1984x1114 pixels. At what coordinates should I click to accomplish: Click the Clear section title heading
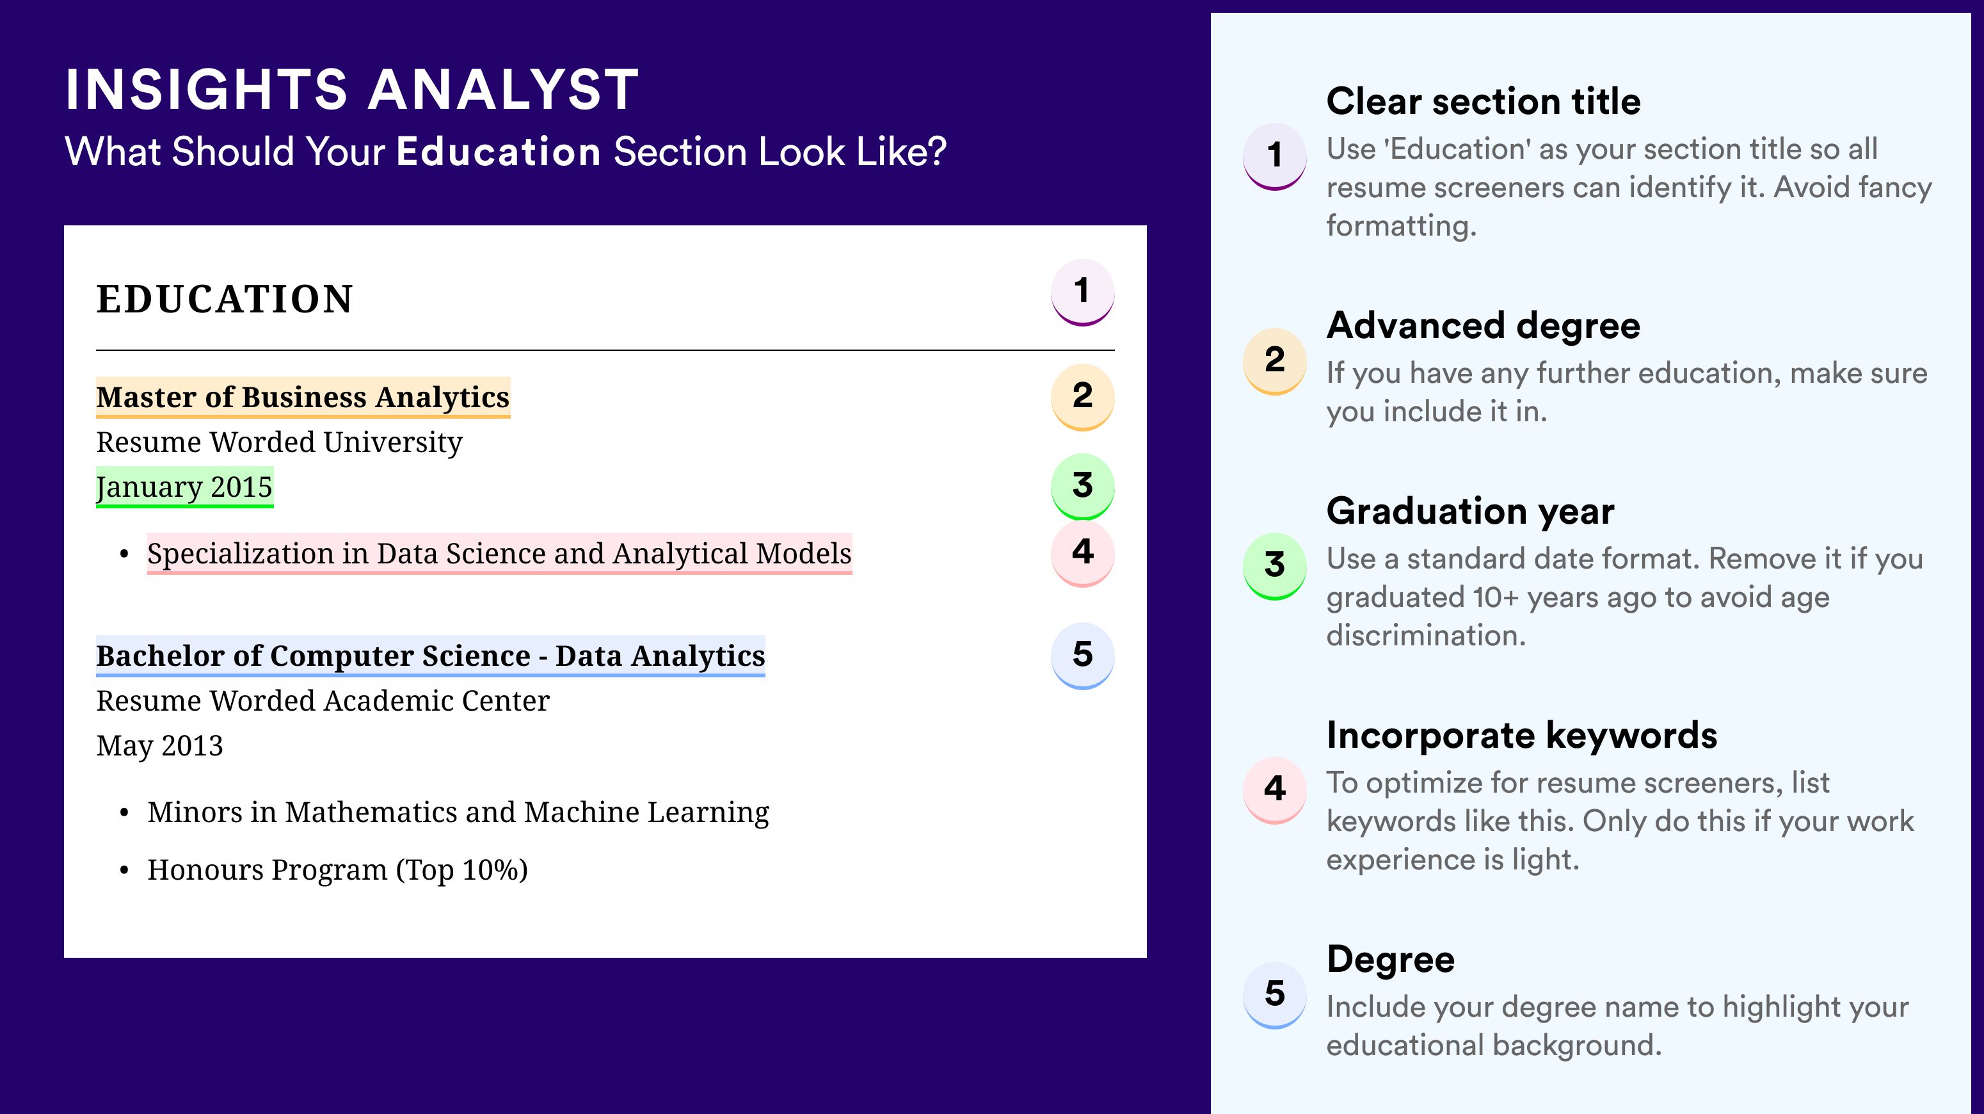click(x=1484, y=102)
